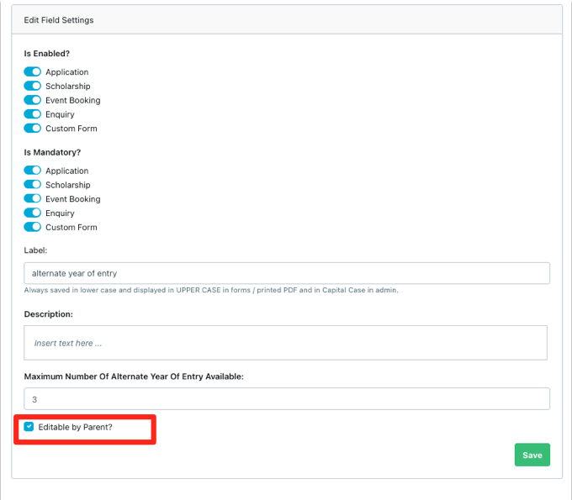Focus the Label text field
This screenshot has height=500, width=572.
pos(287,273)
